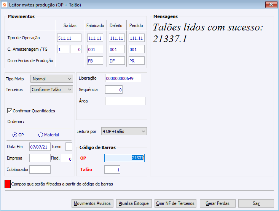Focus the DF ocorrência field
Screen dimensions: 279x211
click(x=117, y=61)
